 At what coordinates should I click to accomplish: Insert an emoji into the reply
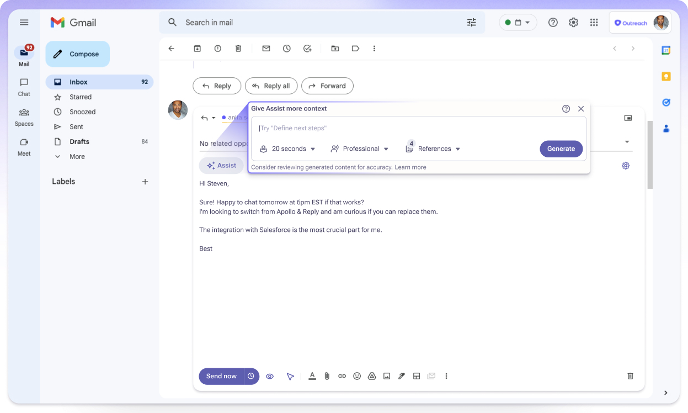click(357, 376)
